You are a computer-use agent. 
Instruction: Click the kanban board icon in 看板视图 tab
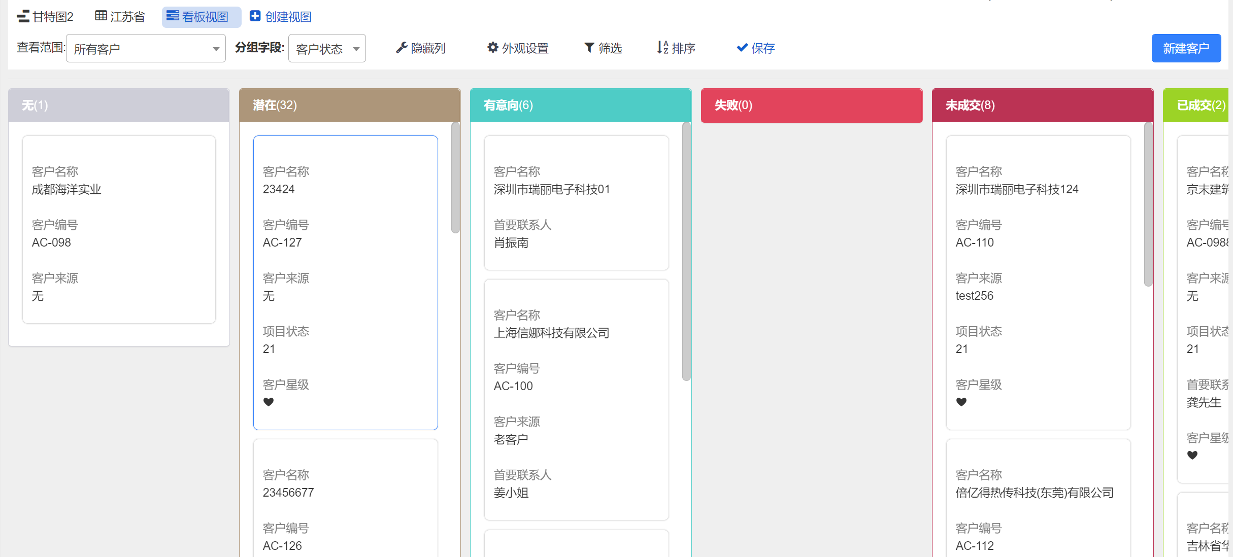tap(173, 16)
